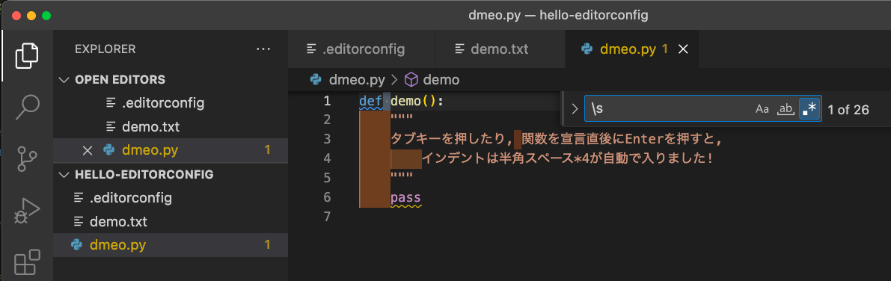The width and height of the screenshot is (891, 281).
Task: Click docstring text on line 4
Action: tap(567, 158)
